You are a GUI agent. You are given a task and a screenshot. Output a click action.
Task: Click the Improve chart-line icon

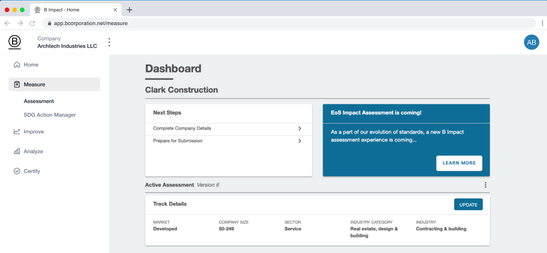[17, 132]
